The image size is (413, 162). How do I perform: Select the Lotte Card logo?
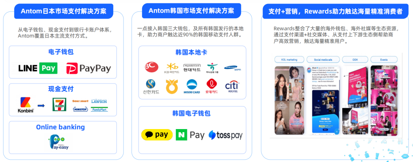212,86
